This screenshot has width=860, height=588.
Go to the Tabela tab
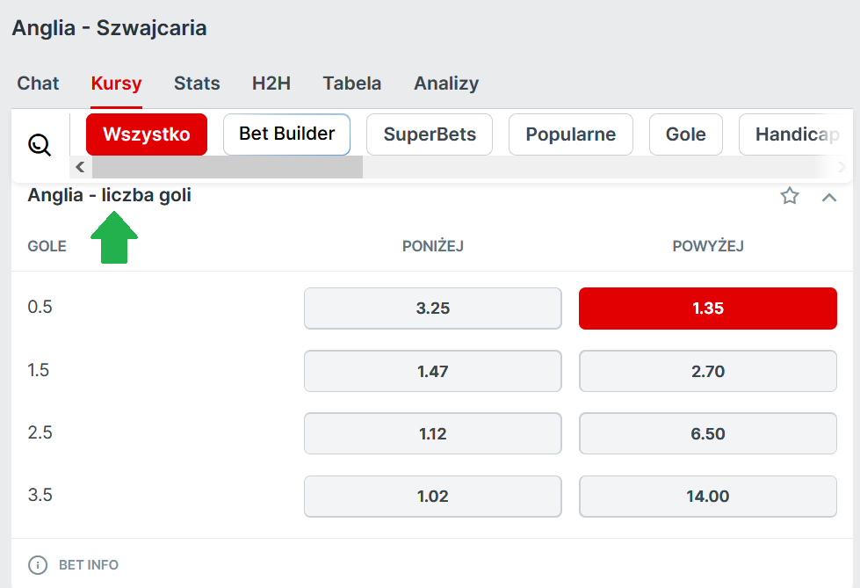coord(352,83)
